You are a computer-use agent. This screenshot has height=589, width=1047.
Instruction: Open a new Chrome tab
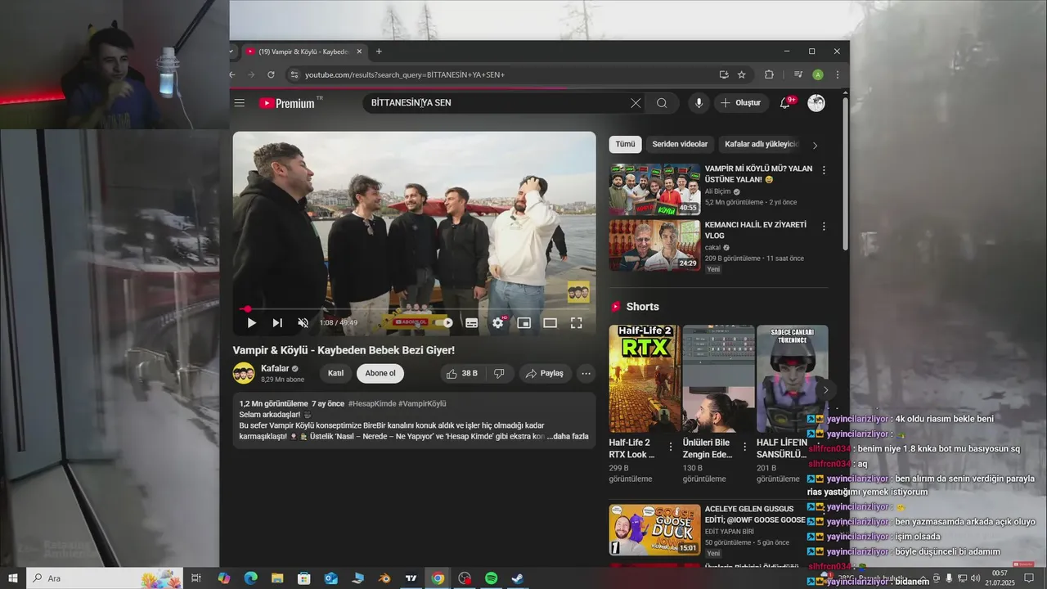click(379, 52)
